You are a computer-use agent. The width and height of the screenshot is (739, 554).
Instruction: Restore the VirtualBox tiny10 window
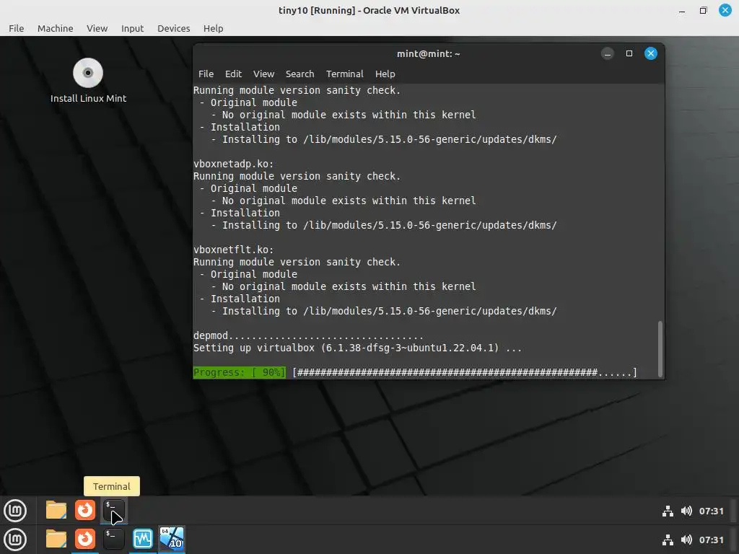click(703, 10)
